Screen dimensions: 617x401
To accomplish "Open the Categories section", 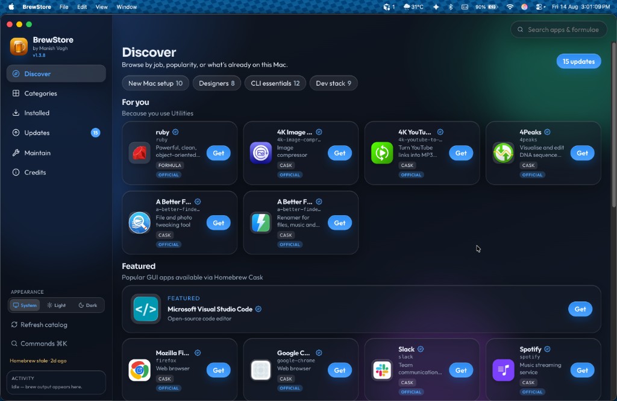I will tap(56, 93).
